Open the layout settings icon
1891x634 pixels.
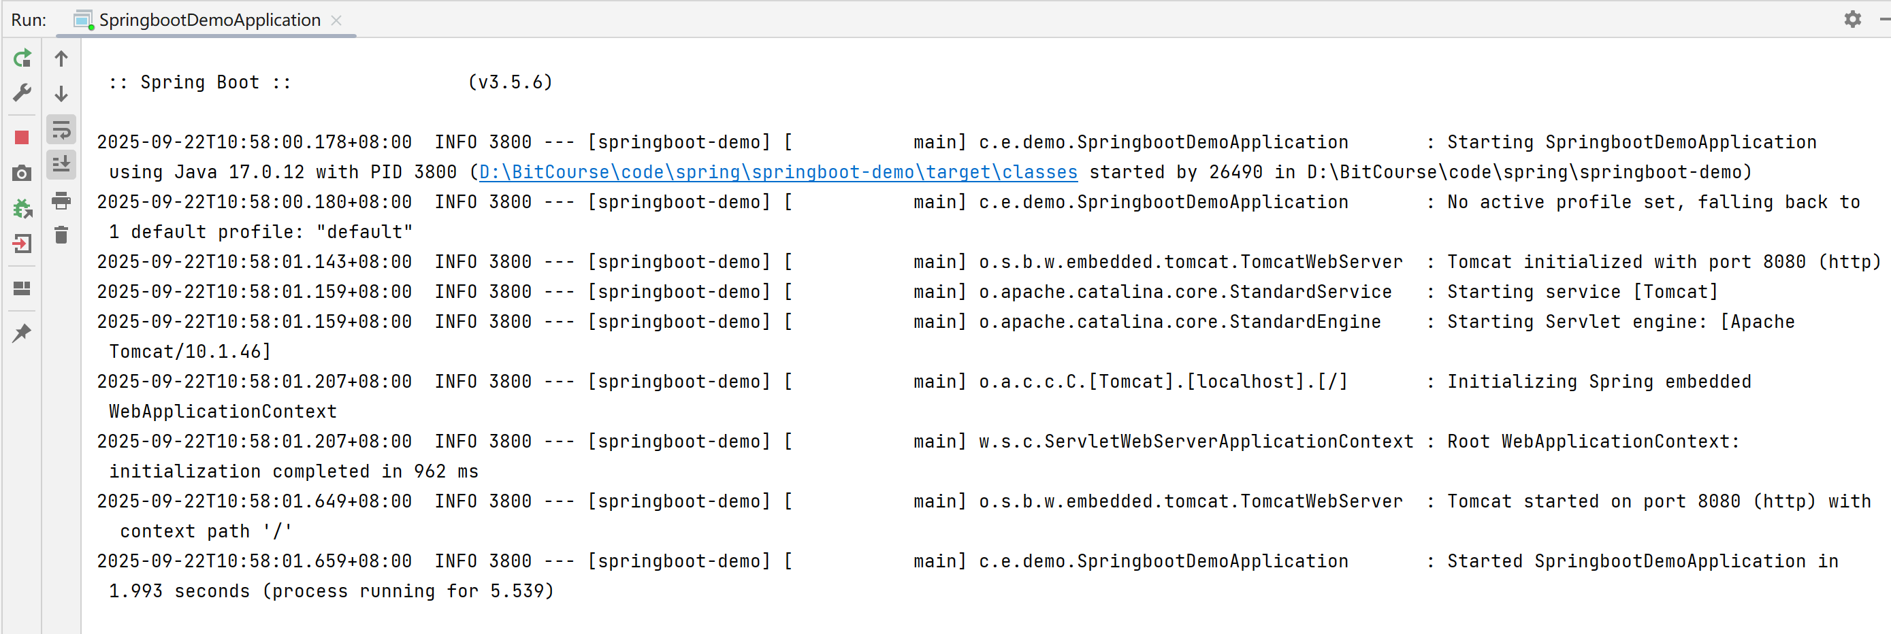pos(22,289)
